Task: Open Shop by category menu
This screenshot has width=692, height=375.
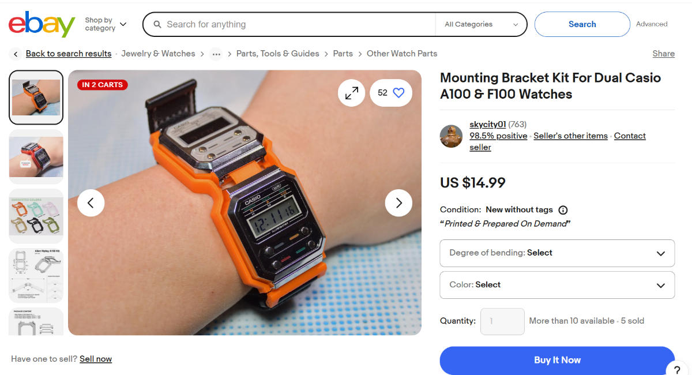Action: coord(106,24)
